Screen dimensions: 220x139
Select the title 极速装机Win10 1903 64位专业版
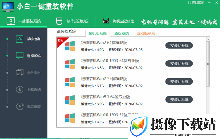coord(110,61)
